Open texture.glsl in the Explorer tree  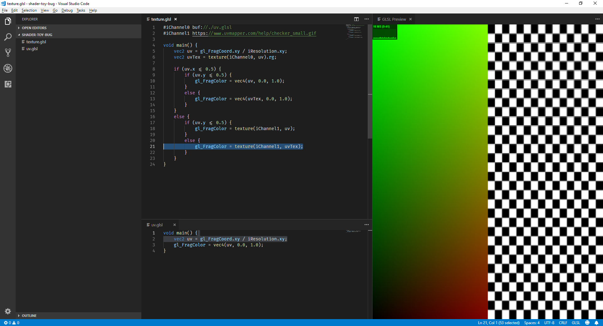point(79,42)
